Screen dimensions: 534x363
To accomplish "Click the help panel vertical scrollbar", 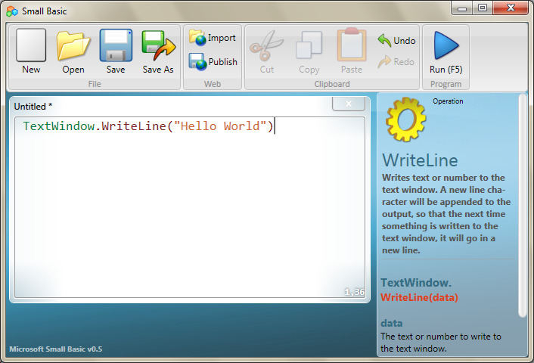I will click(x=523, y=206).
